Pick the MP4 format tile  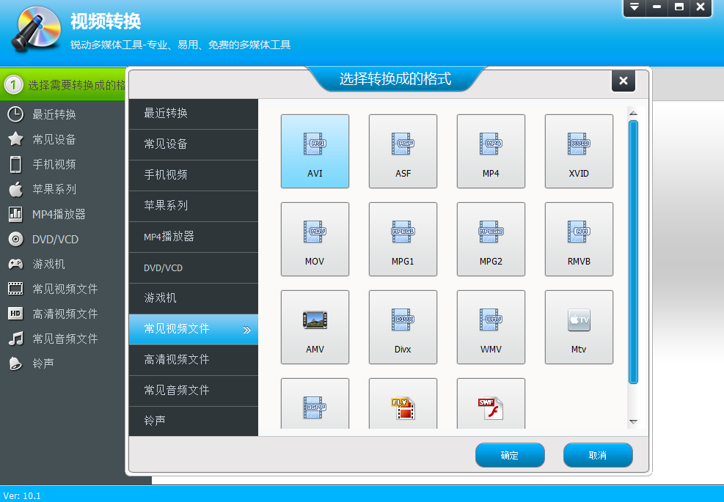(491, 152)
